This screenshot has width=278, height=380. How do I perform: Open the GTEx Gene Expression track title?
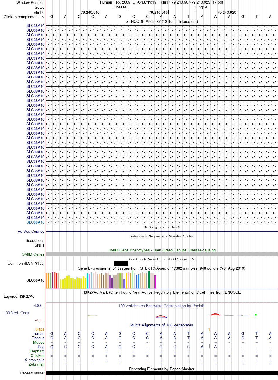pyautogui.click(x=162, y=268)
